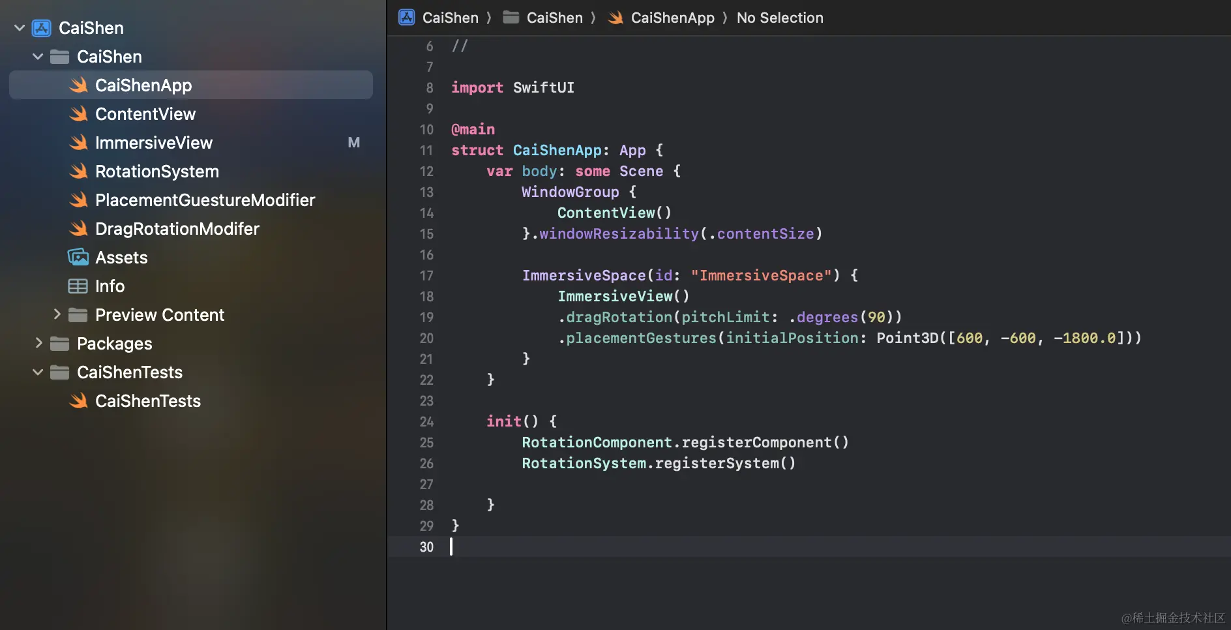
Task: Click the folder icon in the breadcrumb bar
Action: tap(511, 18)
